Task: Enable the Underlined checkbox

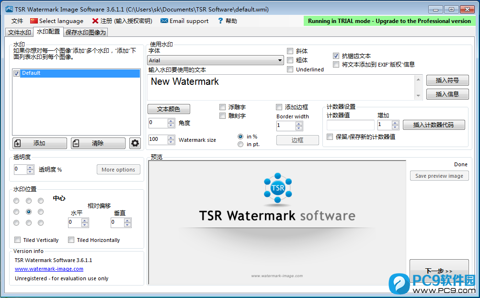Action: pos(290,69)
